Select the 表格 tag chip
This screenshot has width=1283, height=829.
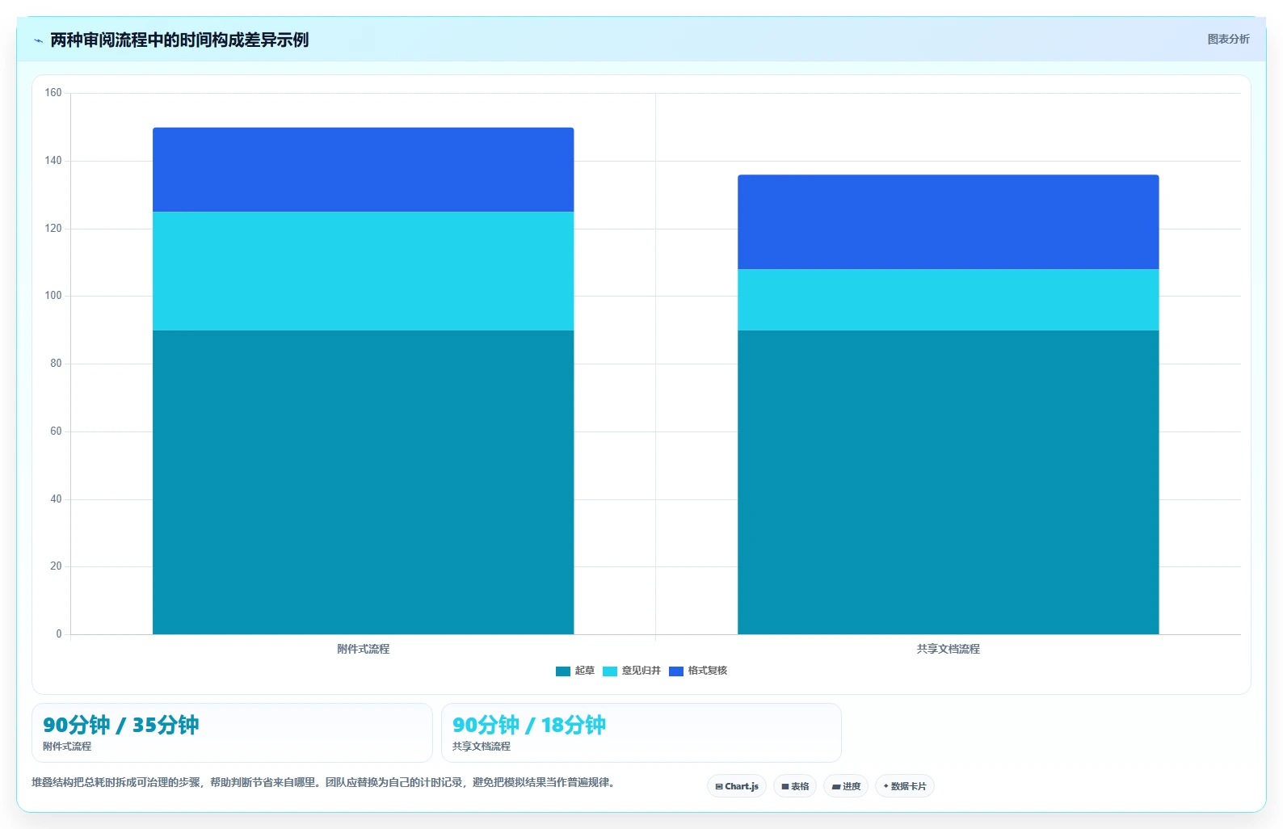795,786
